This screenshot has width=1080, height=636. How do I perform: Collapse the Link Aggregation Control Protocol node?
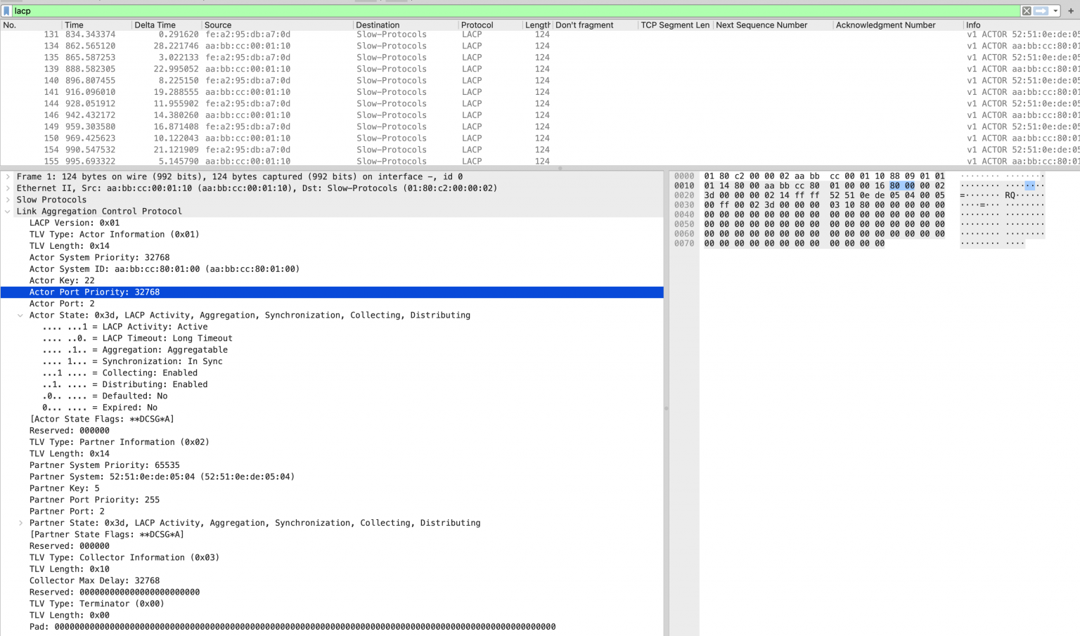click(8, 212)
